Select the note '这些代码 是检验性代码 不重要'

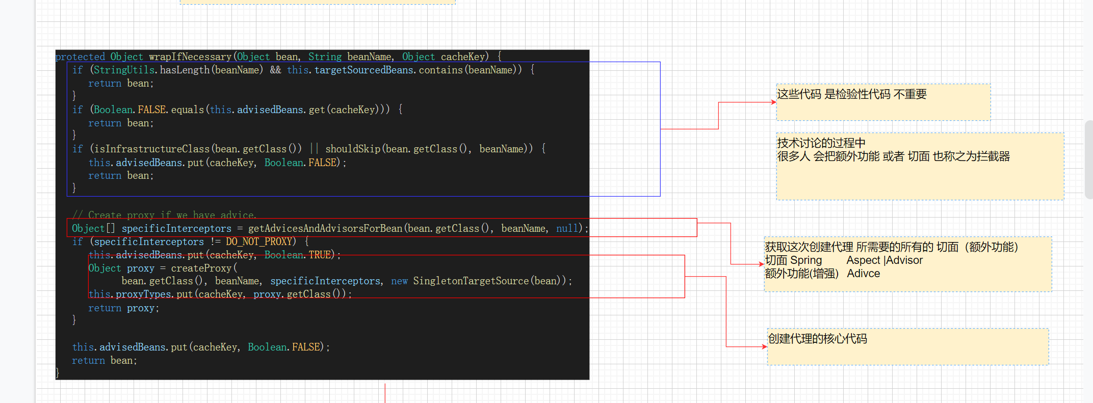click(x=883, y=102)
